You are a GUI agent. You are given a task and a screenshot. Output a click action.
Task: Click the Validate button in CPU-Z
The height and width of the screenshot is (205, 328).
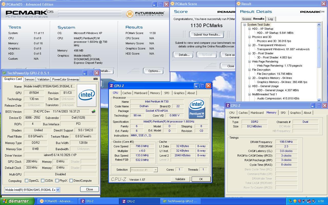[180, 179]
